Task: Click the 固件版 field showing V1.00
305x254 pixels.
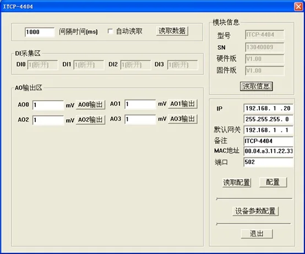Action: click(x=265, y=71)
